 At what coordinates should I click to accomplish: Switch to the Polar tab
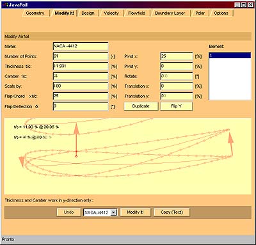[x=200, y=13]
